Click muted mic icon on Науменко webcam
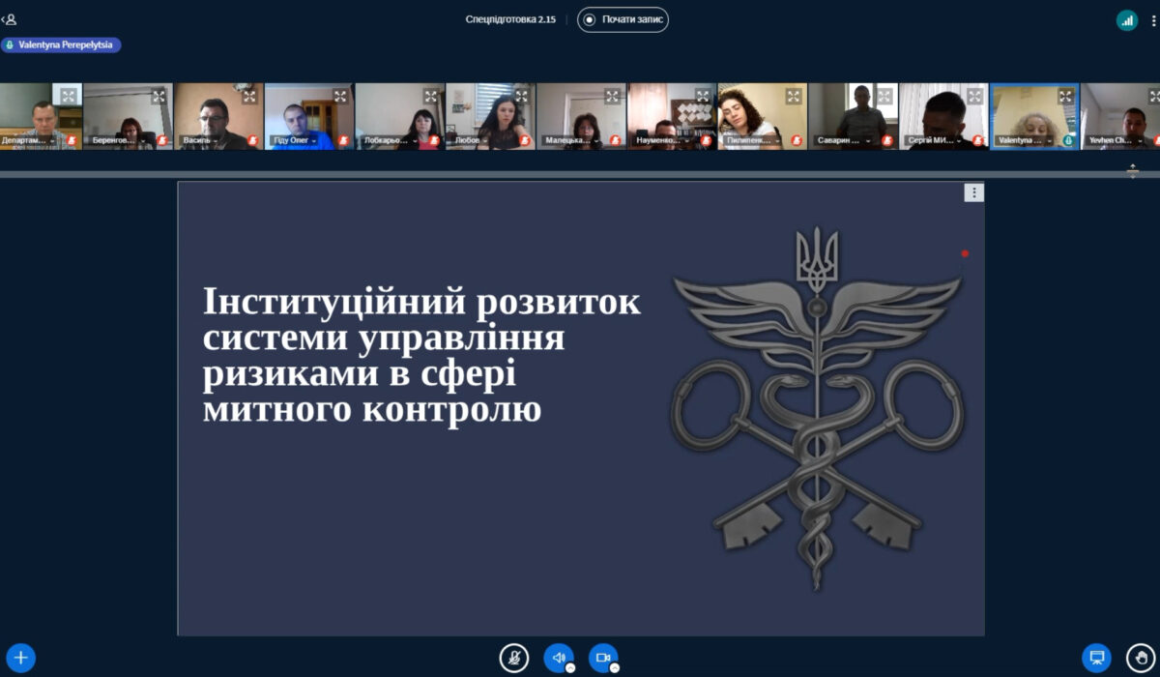The image size is (1160, 677). (x=706, y=140)
